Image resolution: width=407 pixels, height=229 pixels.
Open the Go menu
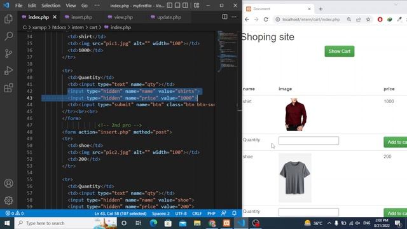(85, 6)
